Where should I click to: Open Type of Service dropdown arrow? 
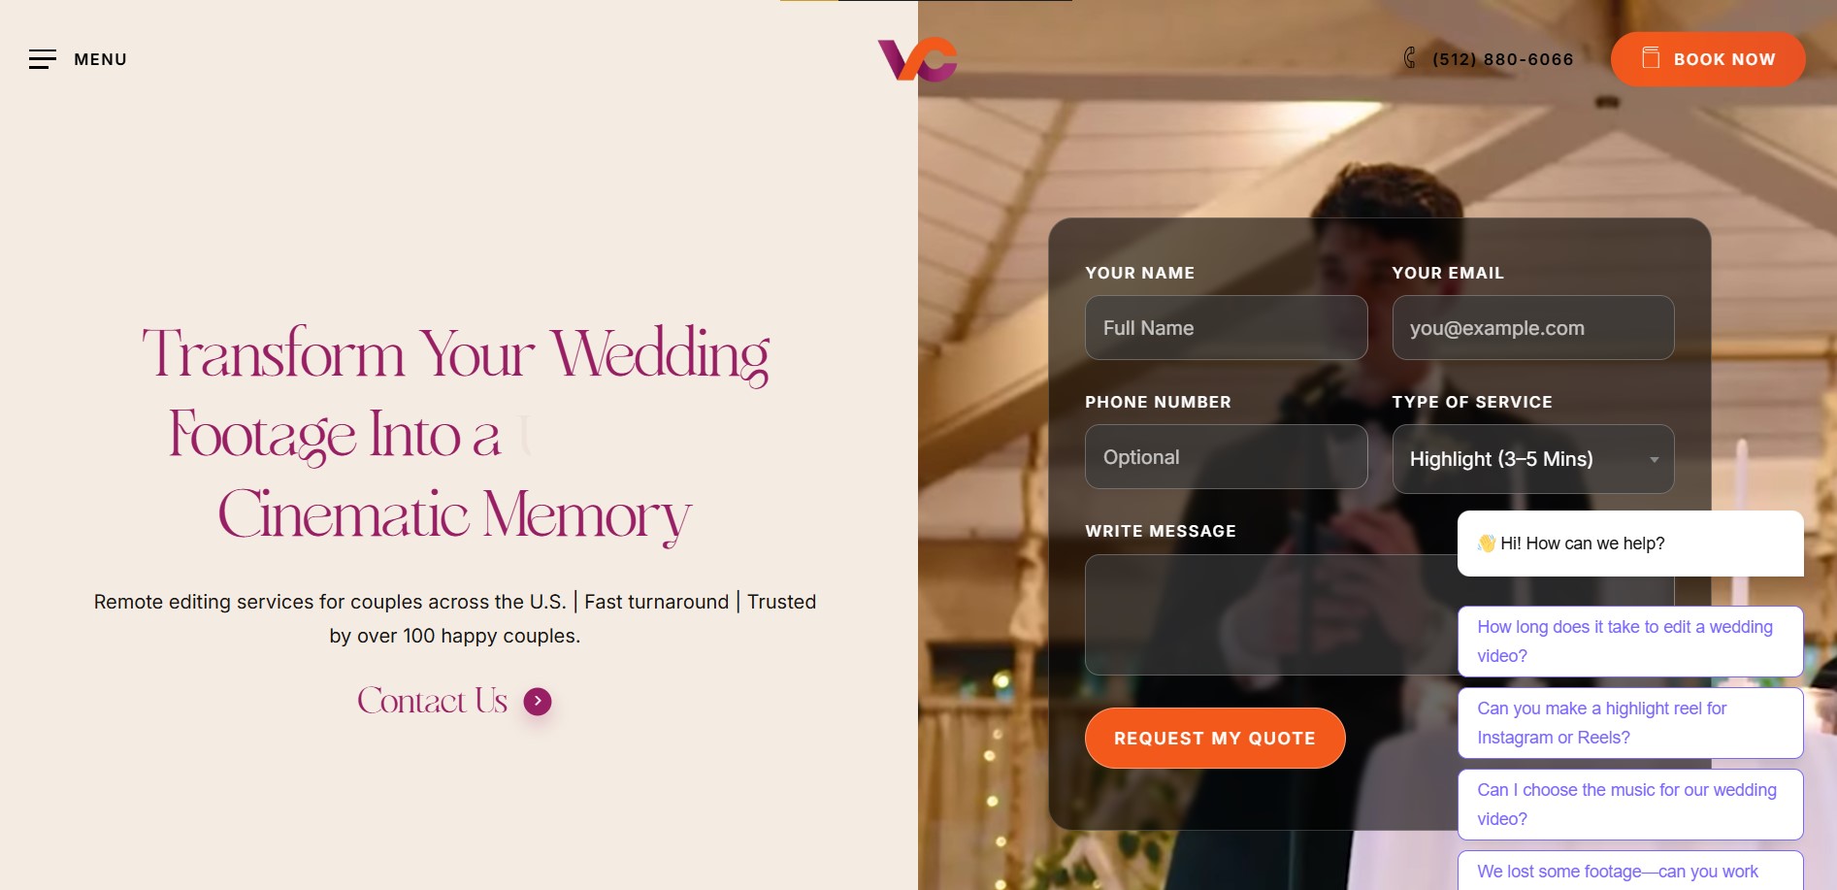(x=1655, y=459)
